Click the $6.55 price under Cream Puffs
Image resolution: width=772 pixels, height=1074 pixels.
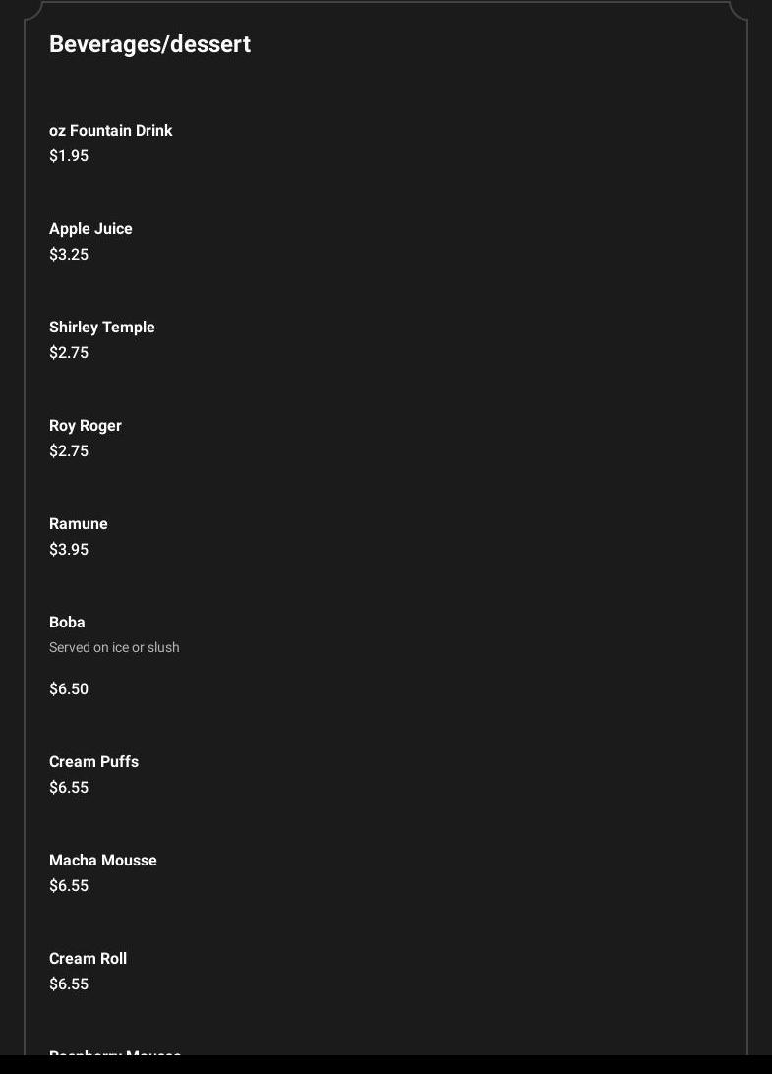coord(69,787)
